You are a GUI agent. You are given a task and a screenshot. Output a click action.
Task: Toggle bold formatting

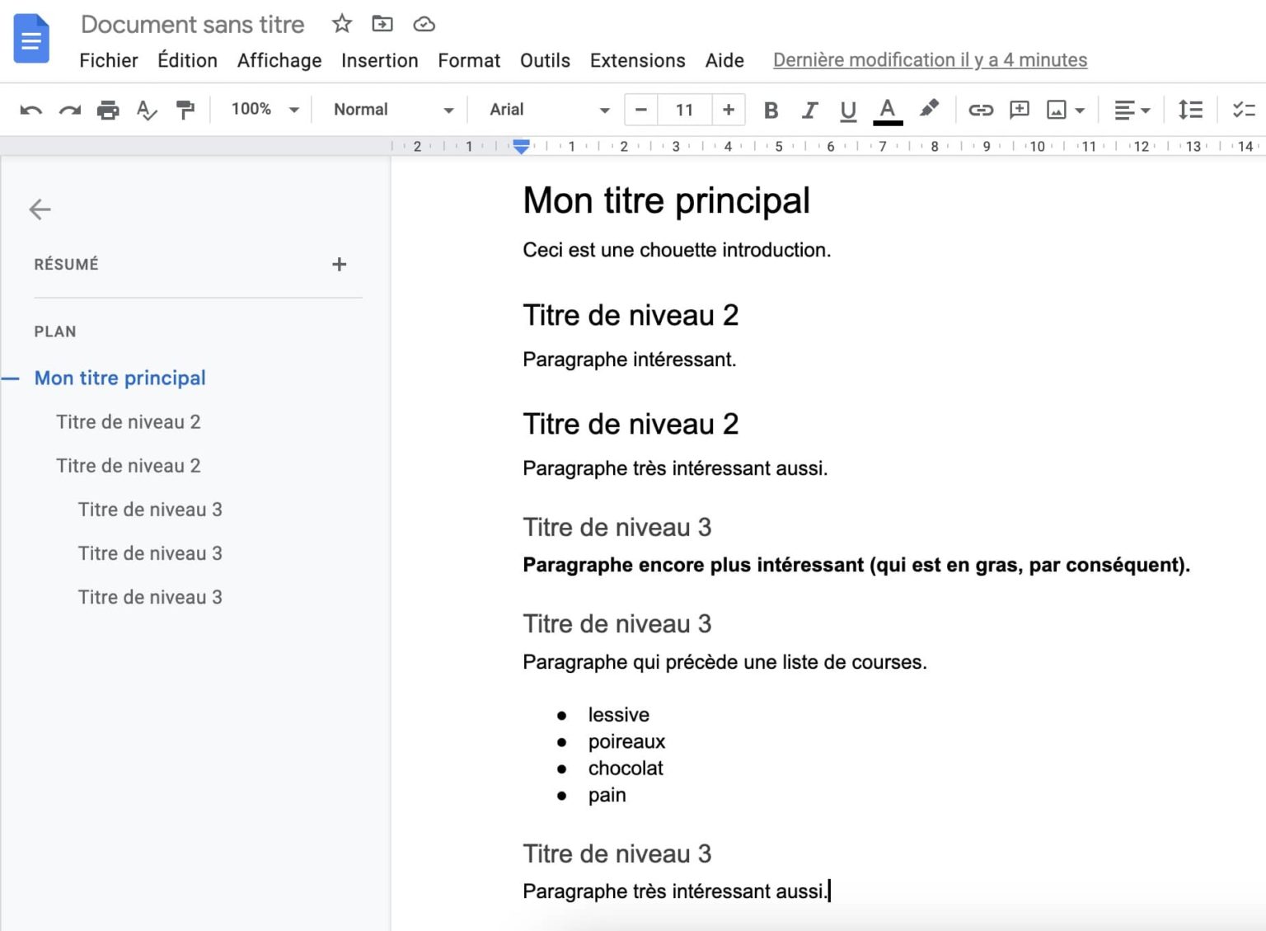click(771, 109)
